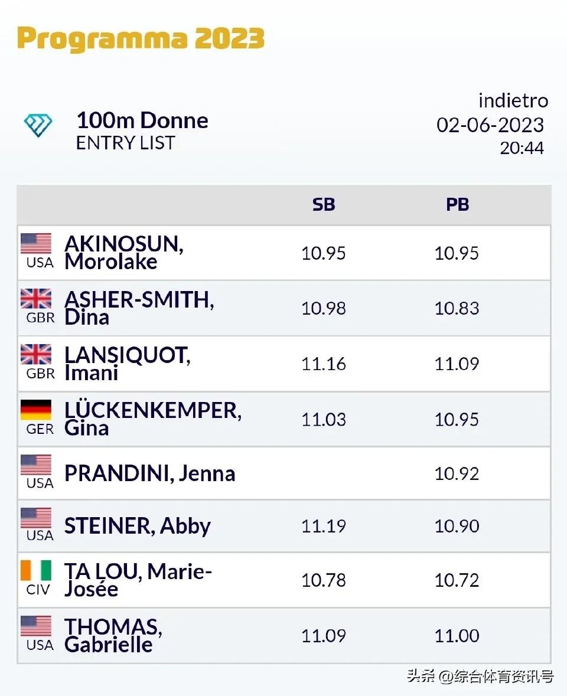Click the German flag beside Lückenkemper
This screenshot has height=696, width=567.
coord(36,410)
